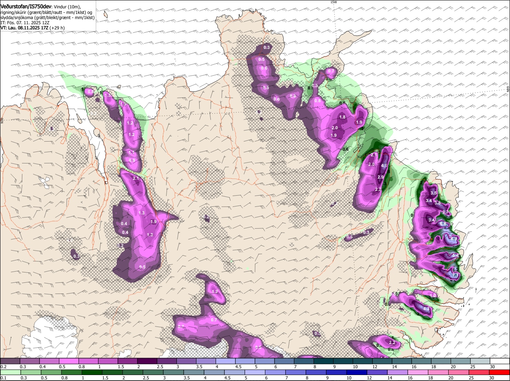Image resolution: width=510 pixels, height=381 pixels.
Task: Click the map value 7.7 in the southeast
Action: pyautogui.click(x=455, y=274)
